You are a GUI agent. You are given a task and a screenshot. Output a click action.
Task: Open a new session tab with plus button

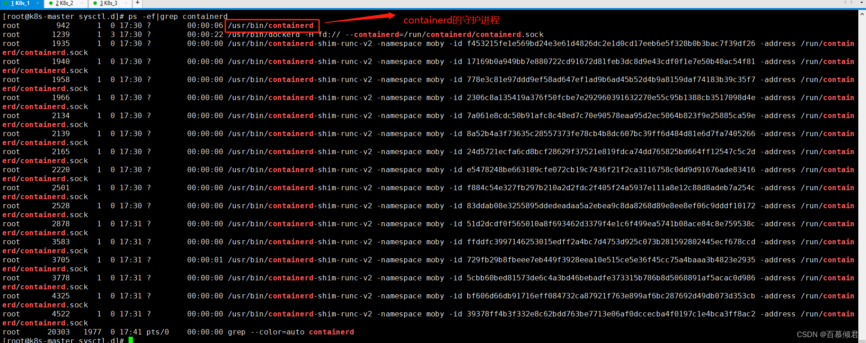(x=138, y=3)
